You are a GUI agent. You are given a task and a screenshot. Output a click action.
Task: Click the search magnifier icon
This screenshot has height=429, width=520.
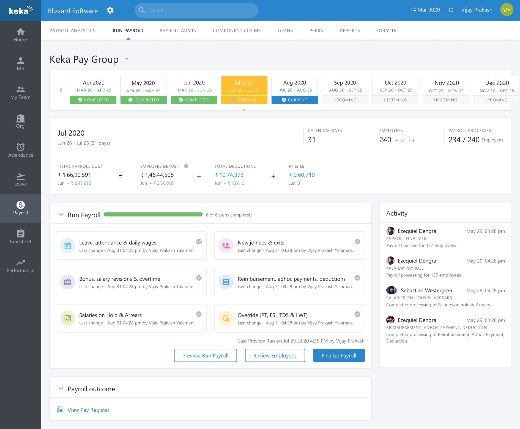pos(142,10)
